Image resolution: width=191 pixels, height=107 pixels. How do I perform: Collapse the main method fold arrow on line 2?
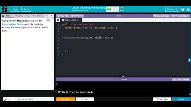pyautogui.click(x=60, y=28)
